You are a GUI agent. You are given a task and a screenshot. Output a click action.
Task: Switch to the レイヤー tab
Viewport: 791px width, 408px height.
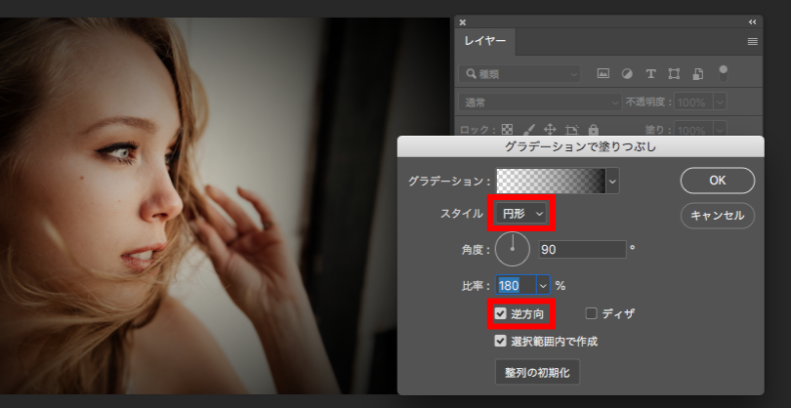[x=484, y=41]
